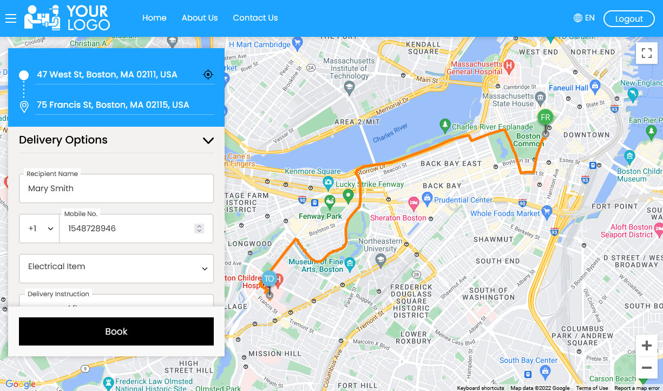This screenshot has height=391, width=663.
Task: Click the Prudential Center shopping marker
Action: 428,199
